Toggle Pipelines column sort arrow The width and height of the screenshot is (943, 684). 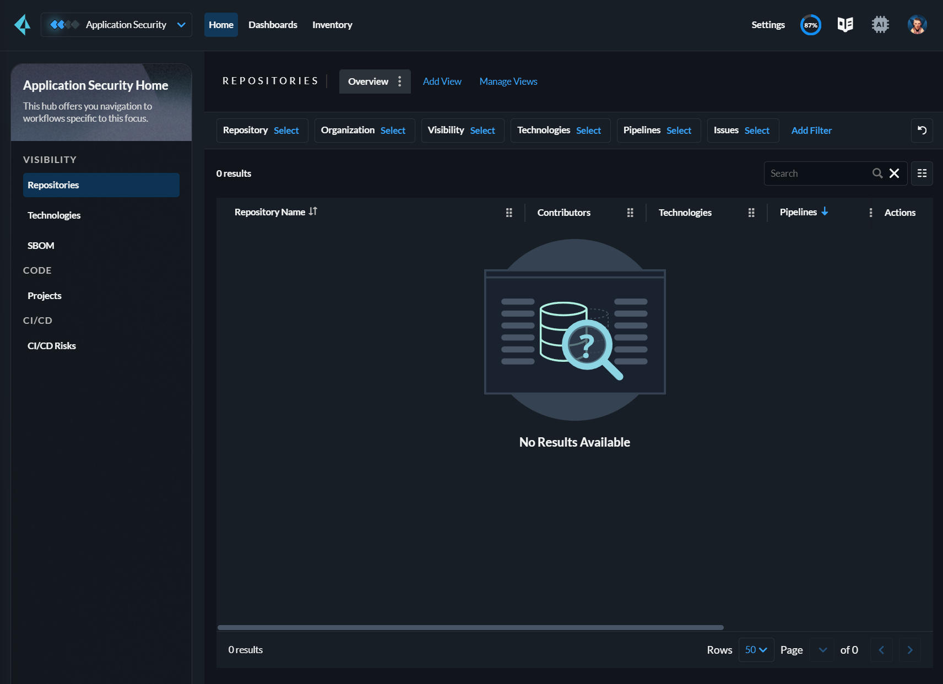[825, 212]
